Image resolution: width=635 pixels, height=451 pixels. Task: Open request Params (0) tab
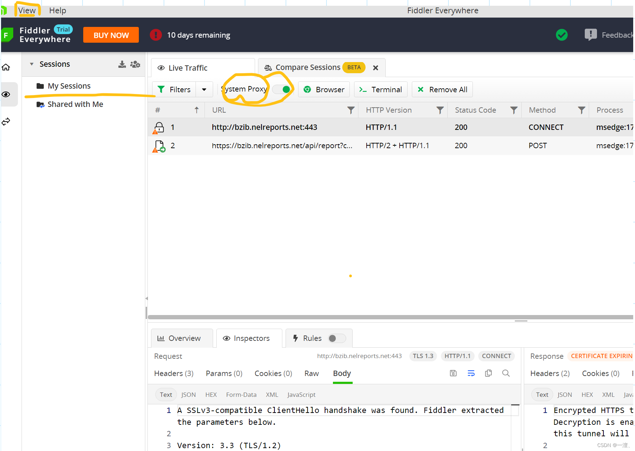[x=224, y=374]
